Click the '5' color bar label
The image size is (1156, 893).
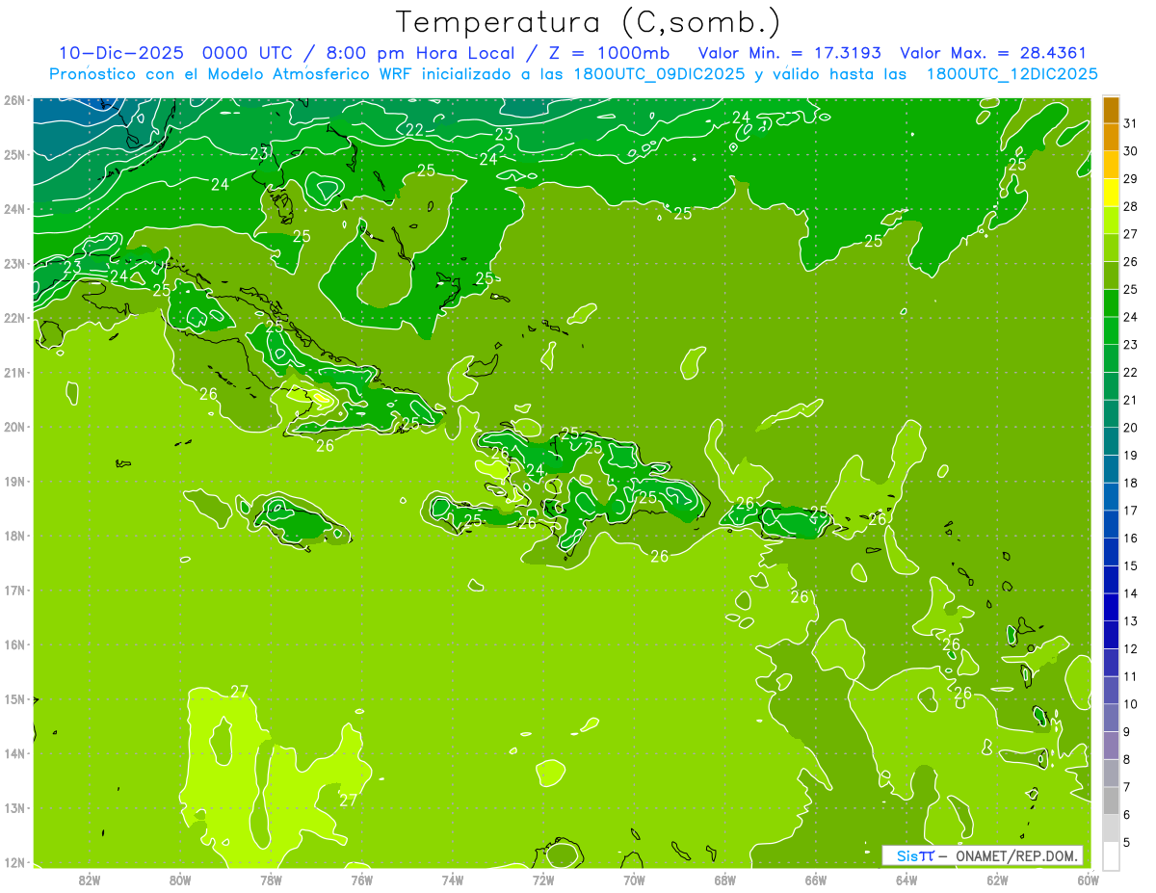pos(1128,842)
